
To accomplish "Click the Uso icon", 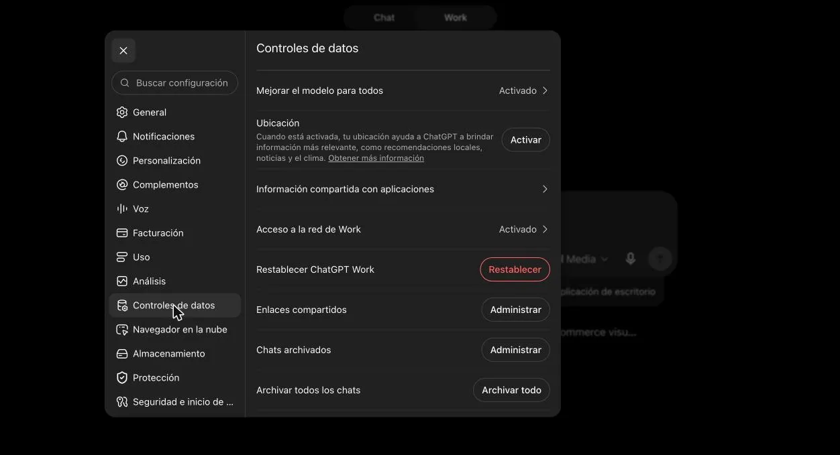I will [122, 257].
